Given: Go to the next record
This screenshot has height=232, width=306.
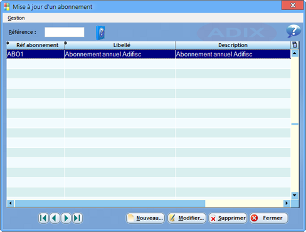Looking at the screenshot, I should pos(66,218).
